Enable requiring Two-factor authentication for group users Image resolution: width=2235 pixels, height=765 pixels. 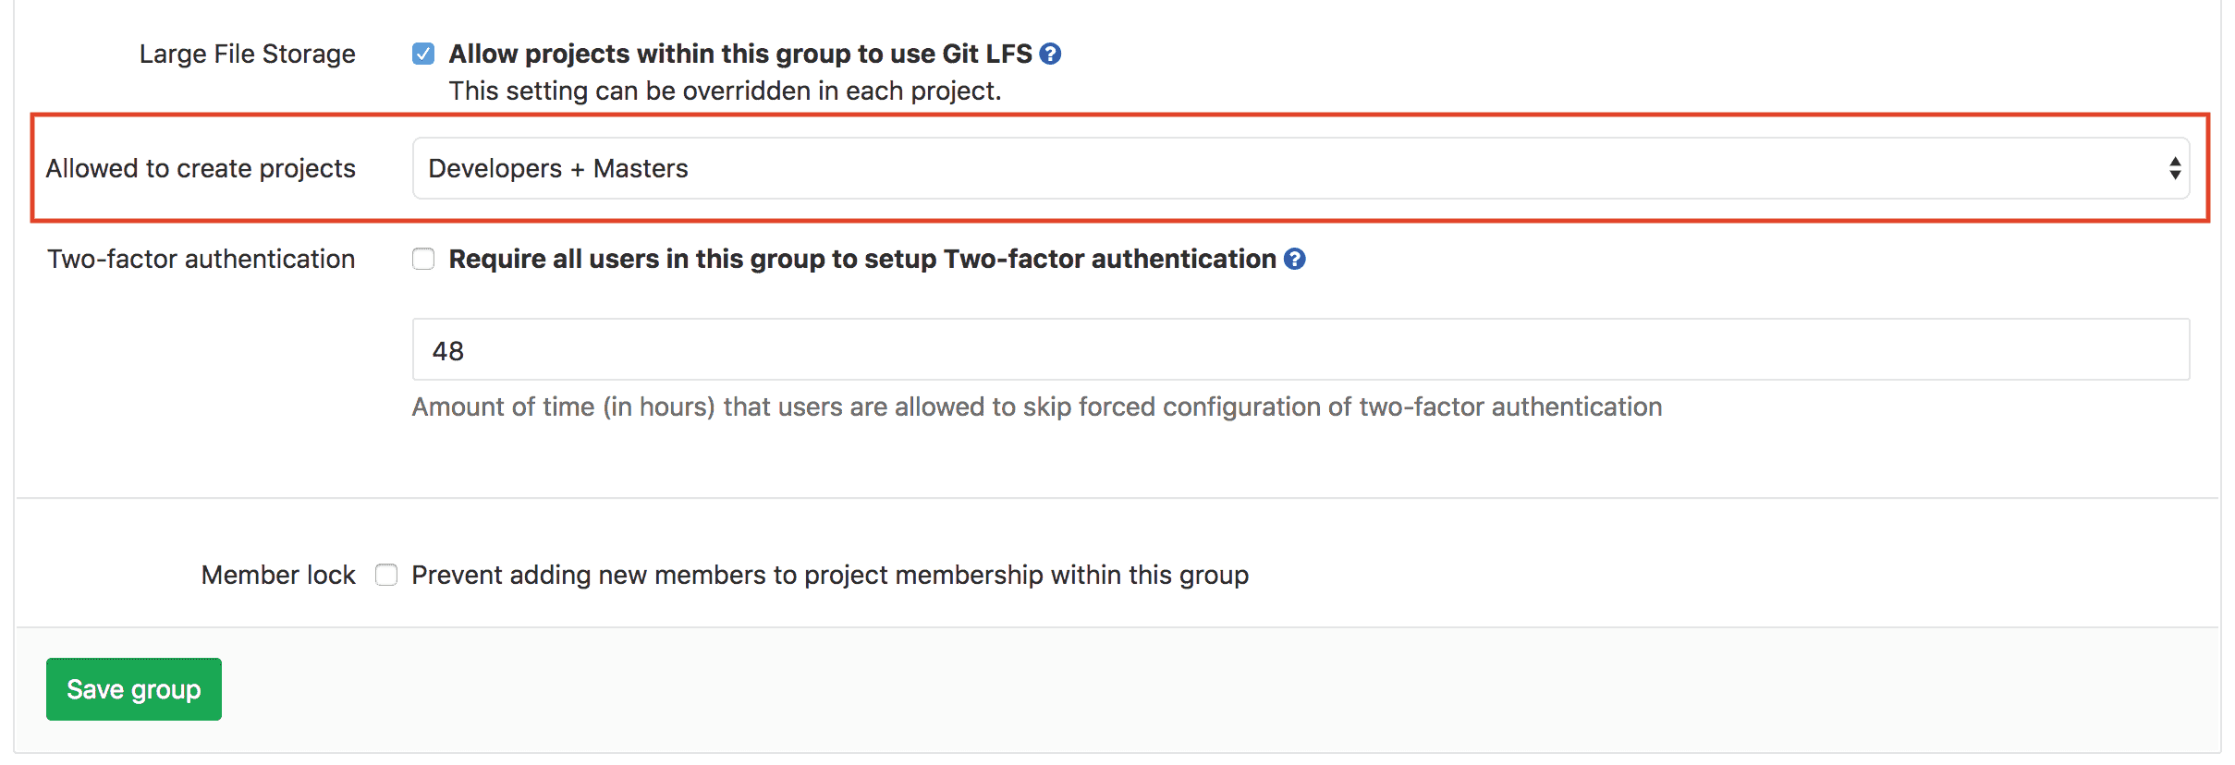pyautogui.click(x=423, y=260)
